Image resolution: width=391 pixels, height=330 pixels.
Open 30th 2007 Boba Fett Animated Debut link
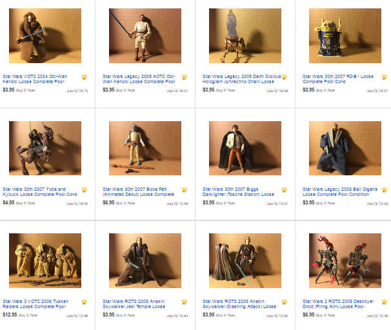pyautogui.click(x=138, y=192)
